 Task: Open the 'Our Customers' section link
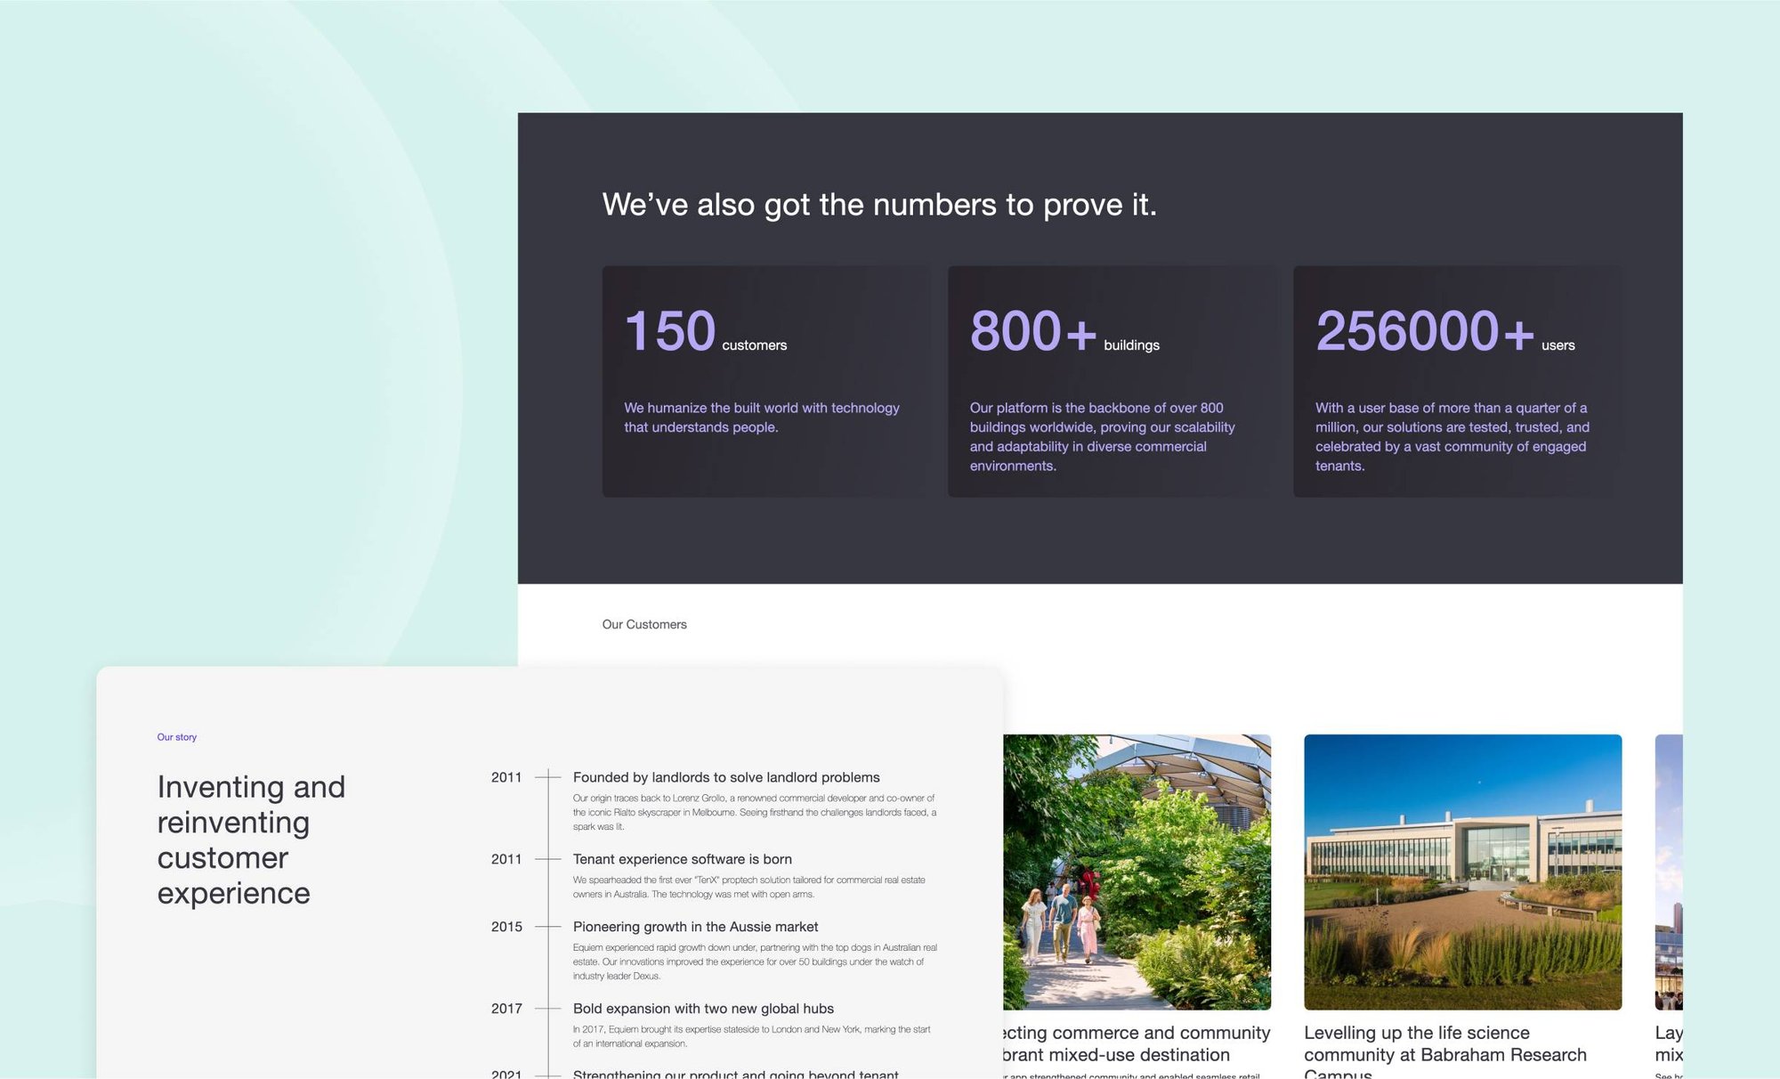[644, 624]
